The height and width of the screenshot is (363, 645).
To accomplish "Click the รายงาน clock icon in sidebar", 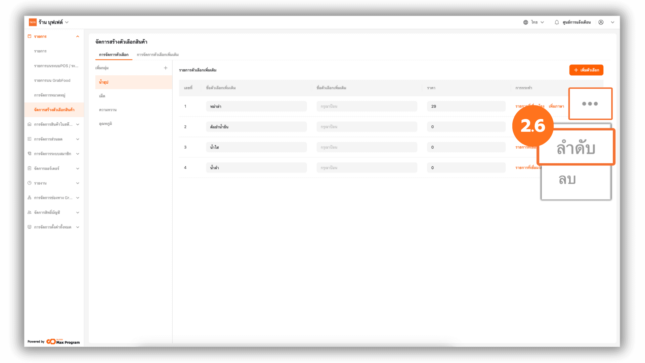I will [30, 183].
